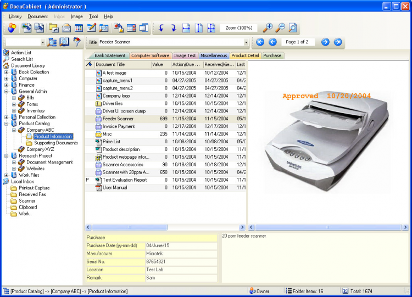This screenshot has width=412, height=297.
Task: Go to the previous page
Action: [272, 42]
